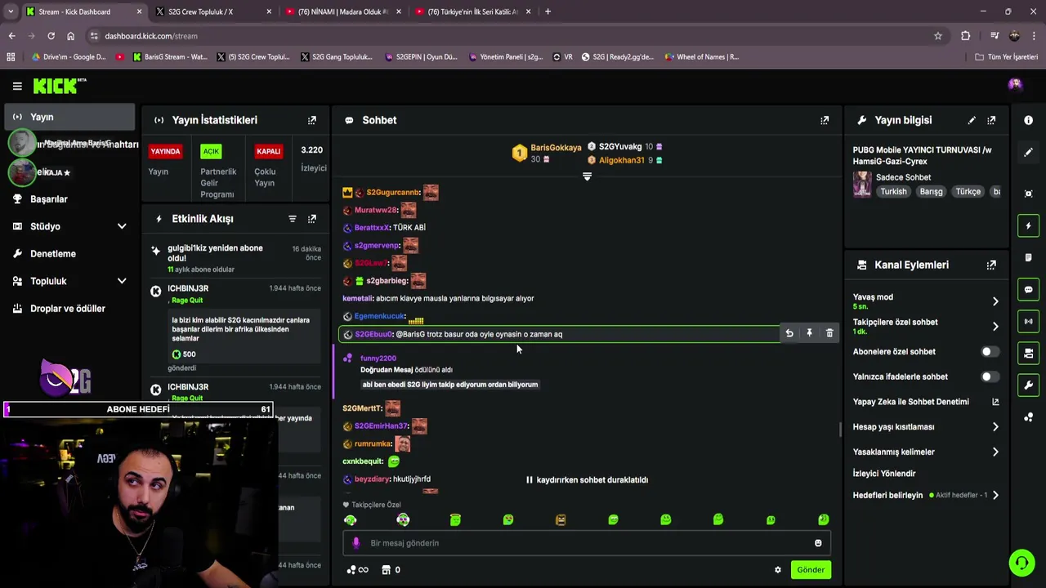
Task: Open the green headset support button
Action: pos(1021,563)
